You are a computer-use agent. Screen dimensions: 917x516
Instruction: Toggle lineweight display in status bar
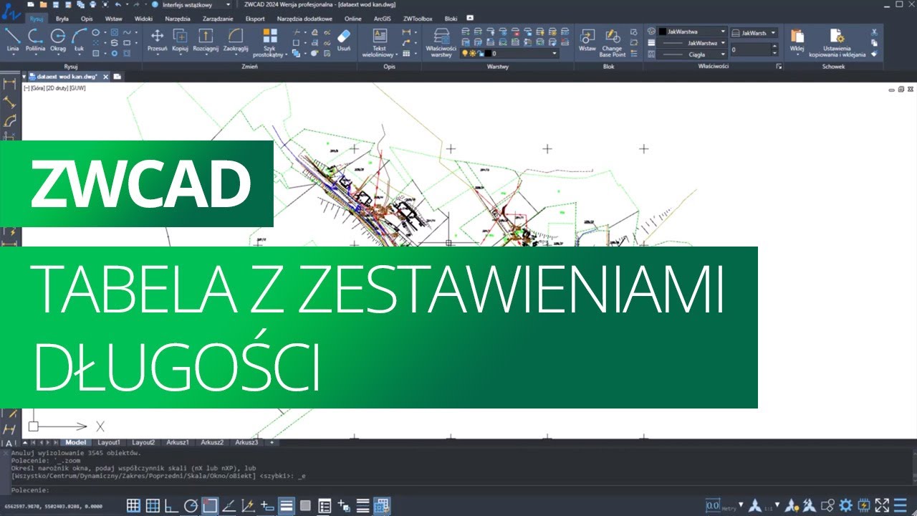point(287,505)
